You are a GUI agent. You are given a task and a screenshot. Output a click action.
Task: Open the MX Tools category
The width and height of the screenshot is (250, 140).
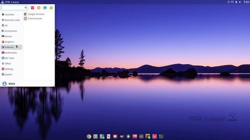tap(11, 58)
